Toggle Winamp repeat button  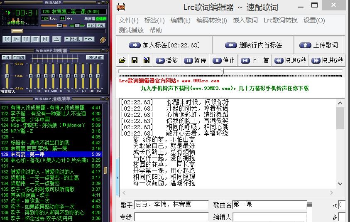[x=89, y=39]
